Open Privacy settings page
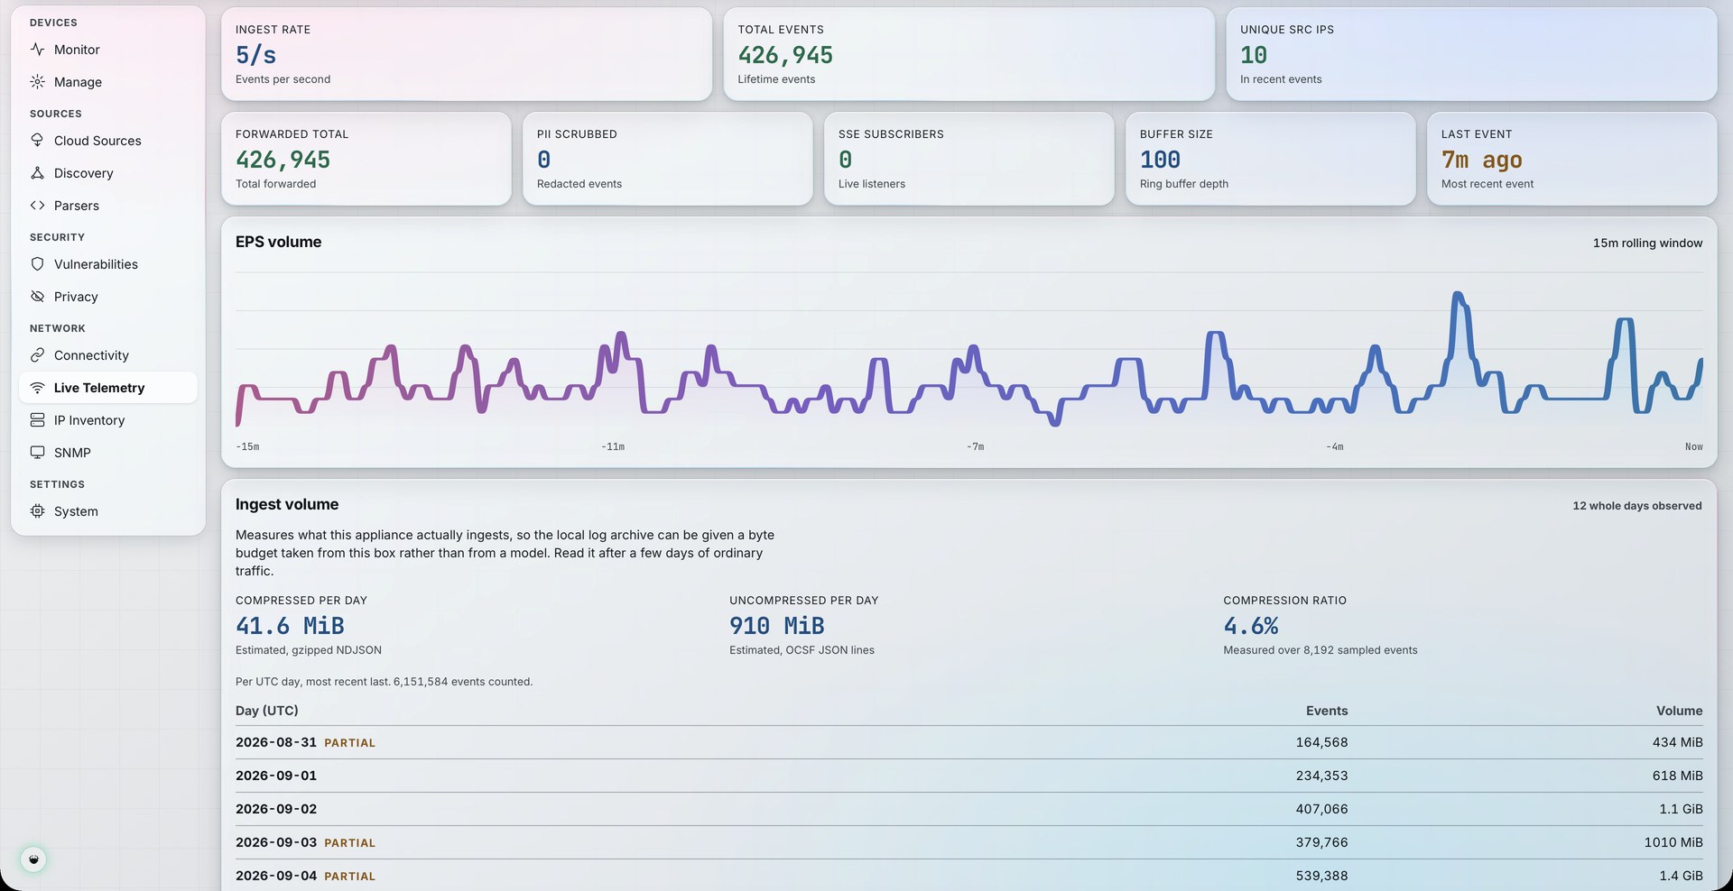The height and width of the screenshot is (891, 1733). click(107, 297)
